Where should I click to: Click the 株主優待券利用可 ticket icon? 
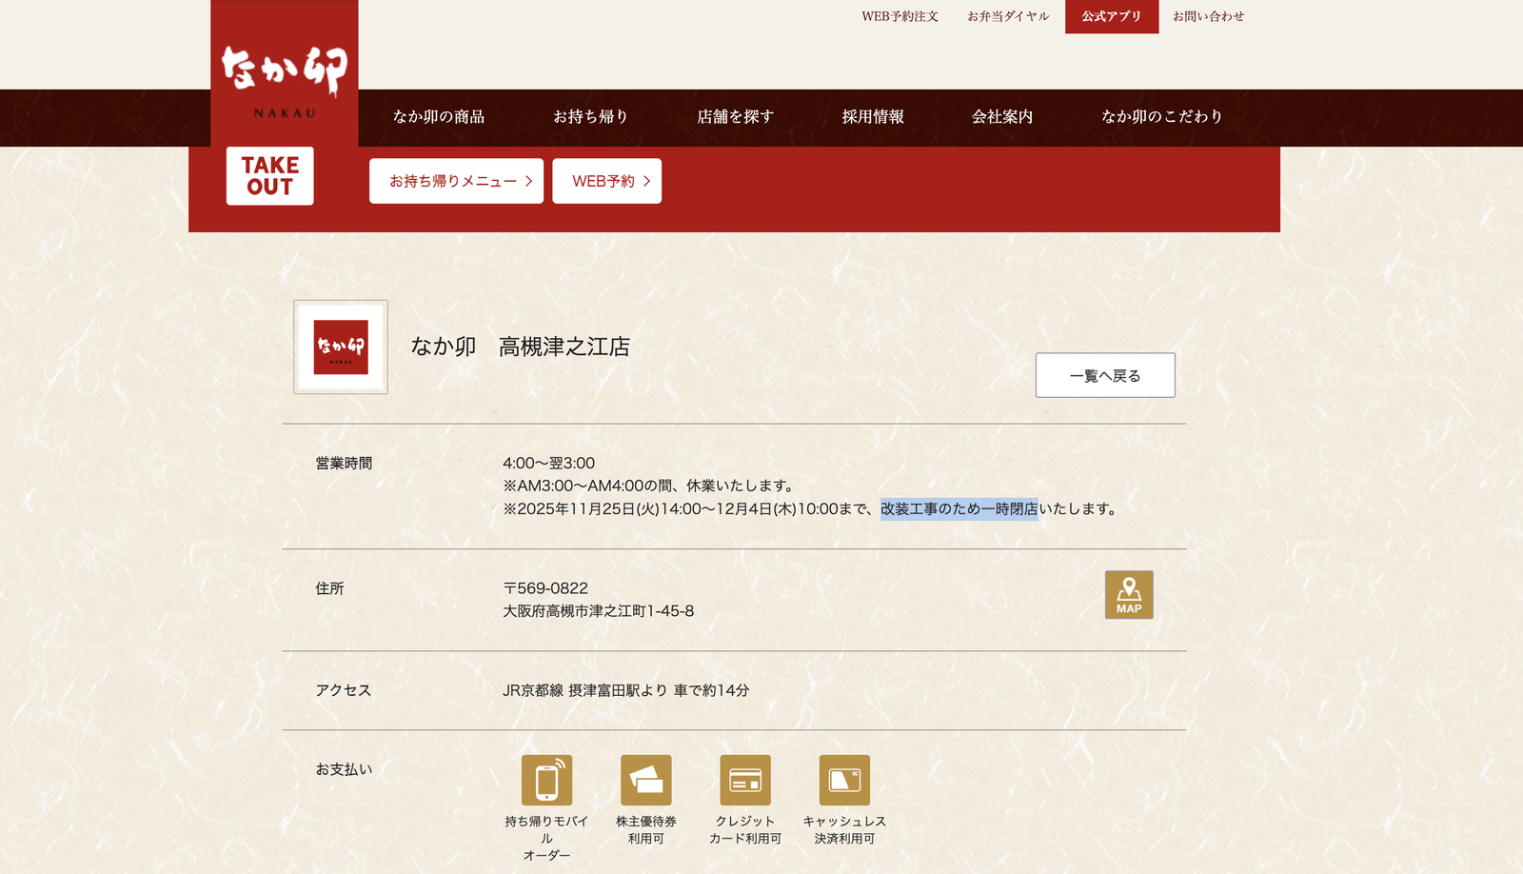pyautogui.click(x=646, y=781)
